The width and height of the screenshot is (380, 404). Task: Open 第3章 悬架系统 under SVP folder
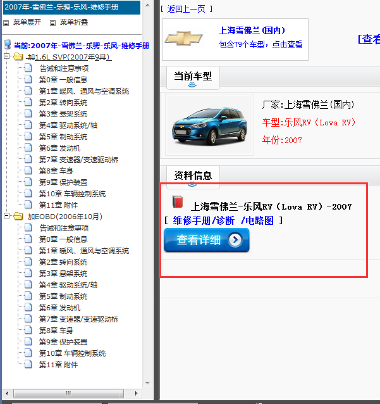click(x=63, y=114)
